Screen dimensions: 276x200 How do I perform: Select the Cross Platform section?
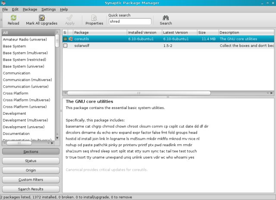[x=28, y=93]
